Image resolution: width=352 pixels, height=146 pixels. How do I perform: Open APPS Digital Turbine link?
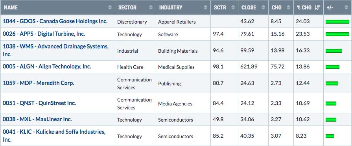pos(44,34)
